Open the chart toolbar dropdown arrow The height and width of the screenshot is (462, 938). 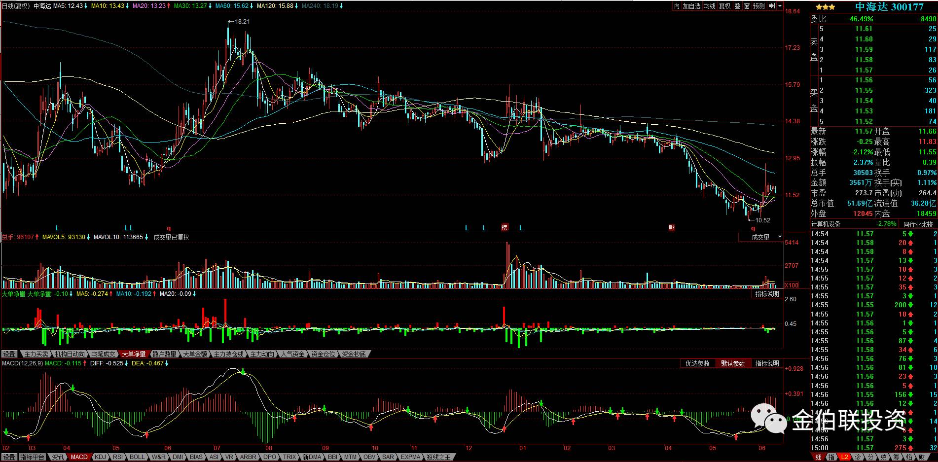[780, 6]
